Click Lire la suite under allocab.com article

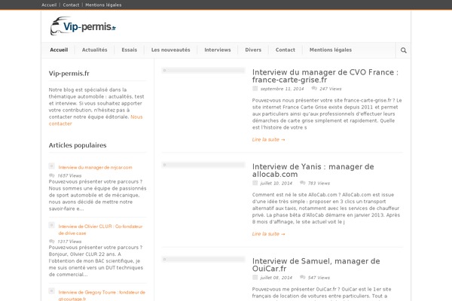click(268, 234)
